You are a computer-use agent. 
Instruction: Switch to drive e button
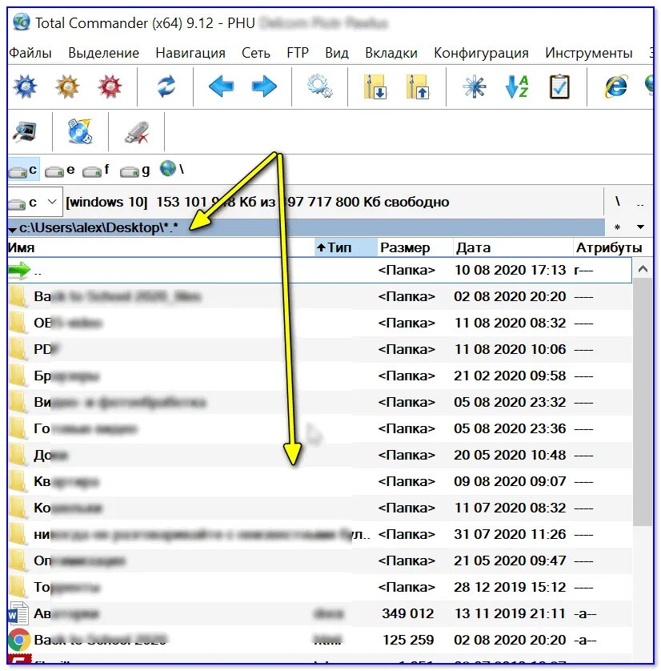click(x=60, y=171)
